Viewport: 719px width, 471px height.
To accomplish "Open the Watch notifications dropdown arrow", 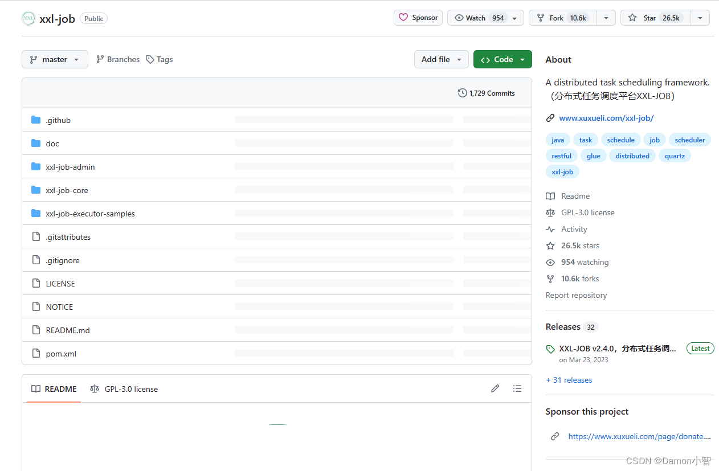I will (514, 18).
